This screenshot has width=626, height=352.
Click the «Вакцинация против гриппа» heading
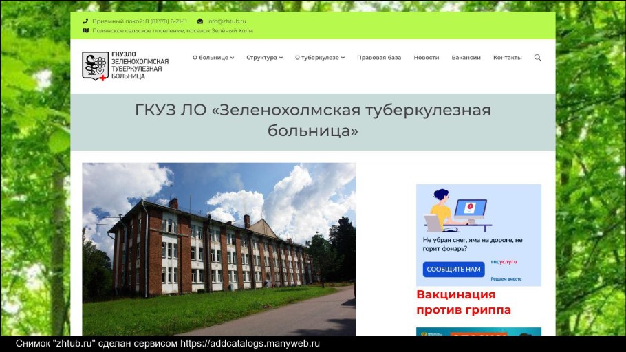tap(464, 302)
